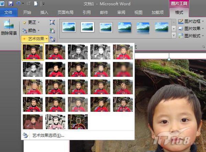Open the 图片版式 (Picture Layout) dropdown
Screen dimensions: 206x152
tap(191, 36)
